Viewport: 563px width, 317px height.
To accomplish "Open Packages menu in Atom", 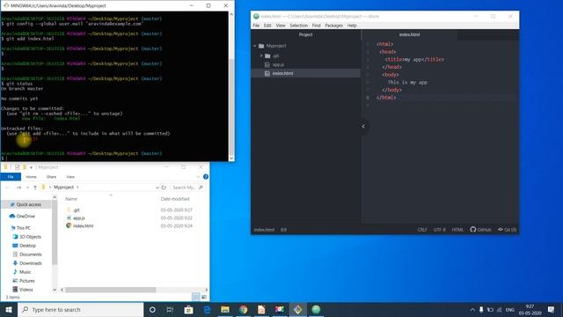I will pos(334,26).
